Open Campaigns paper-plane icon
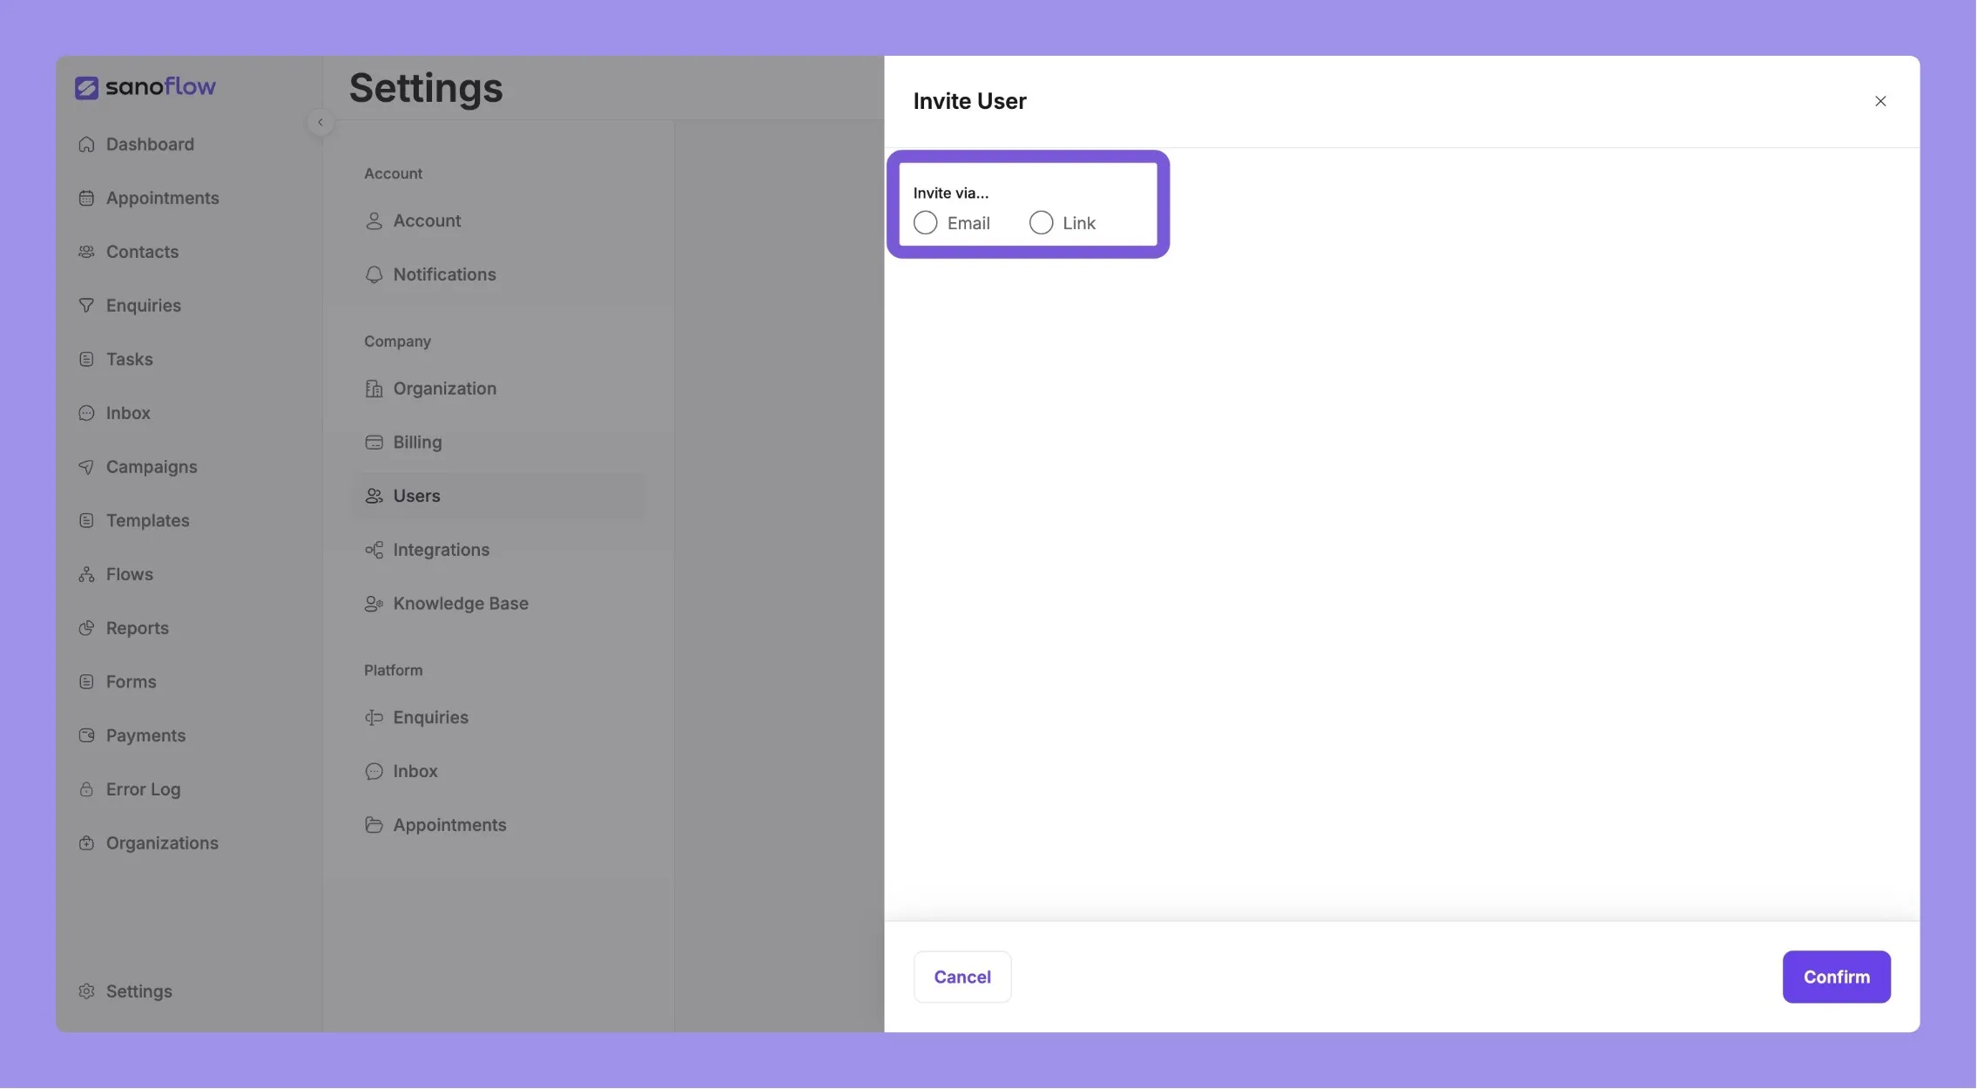Image resolution: width=1977 pixels, height=1089 pixels. [x=86, y=467]
